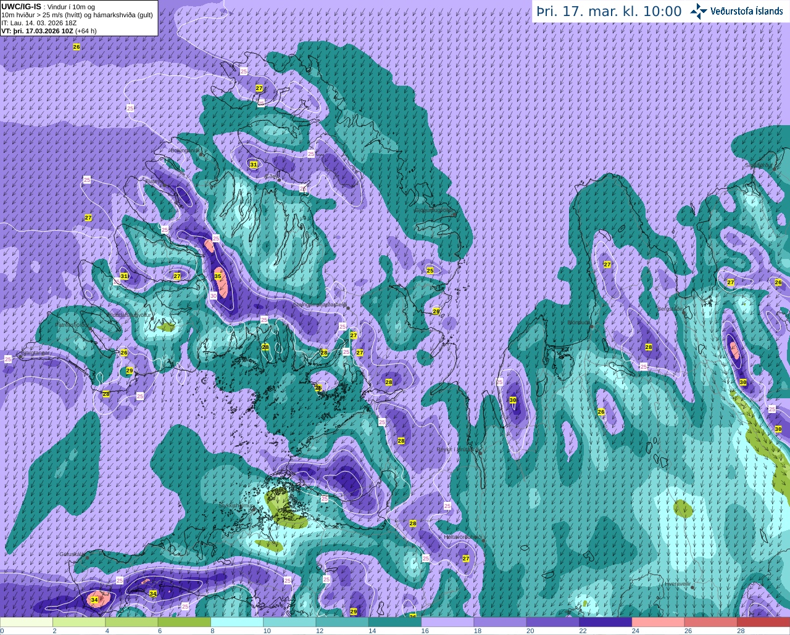The width and height of the screenshot is (790, 635).
Task: Click the Gjögurflugvöllur airport label
Action: coord(434,210)
